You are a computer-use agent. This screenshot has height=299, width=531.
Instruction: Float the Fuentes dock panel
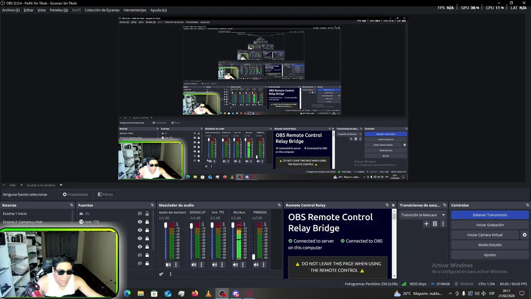click(x=152, y=205)
